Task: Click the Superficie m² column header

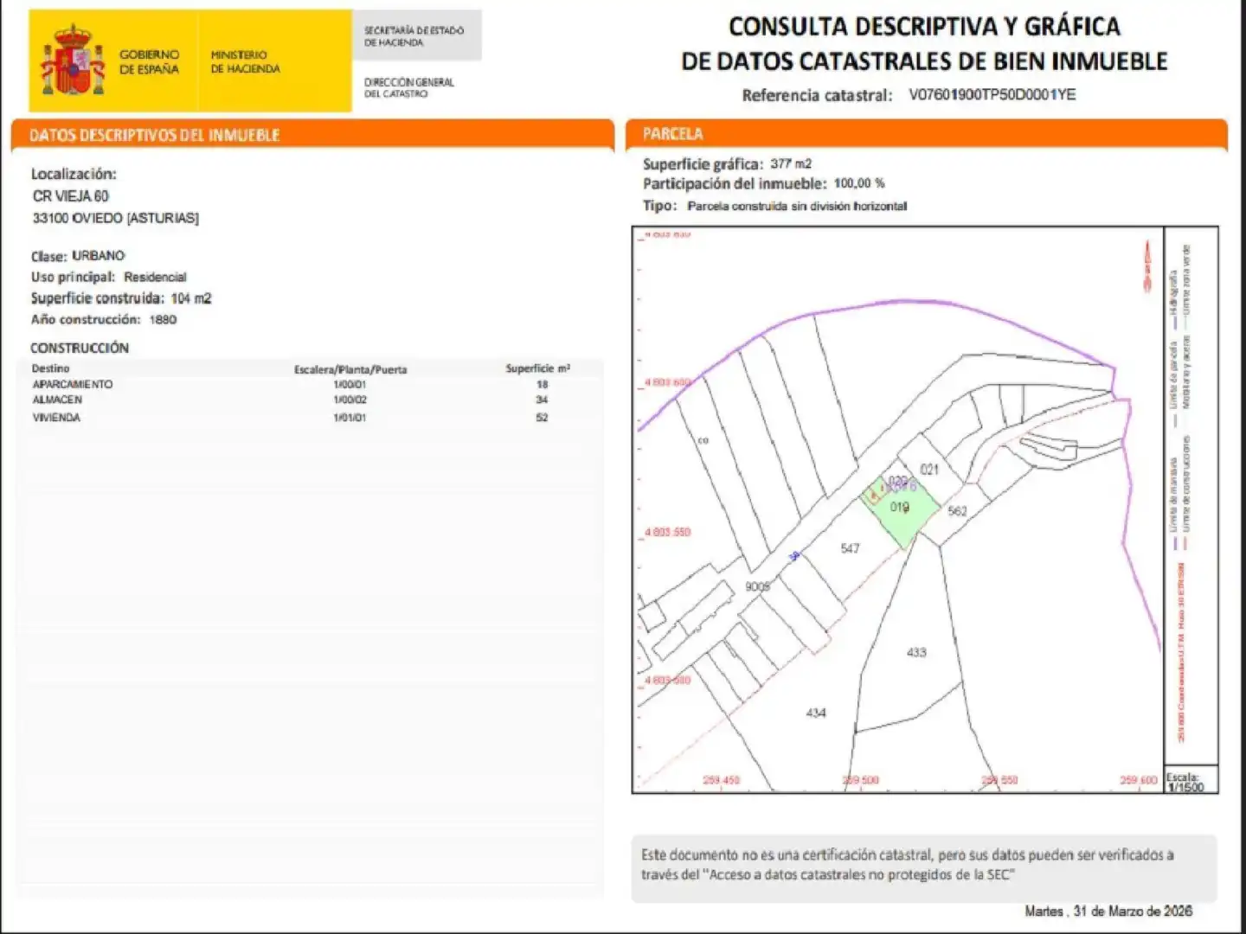Action: (538, 368)
